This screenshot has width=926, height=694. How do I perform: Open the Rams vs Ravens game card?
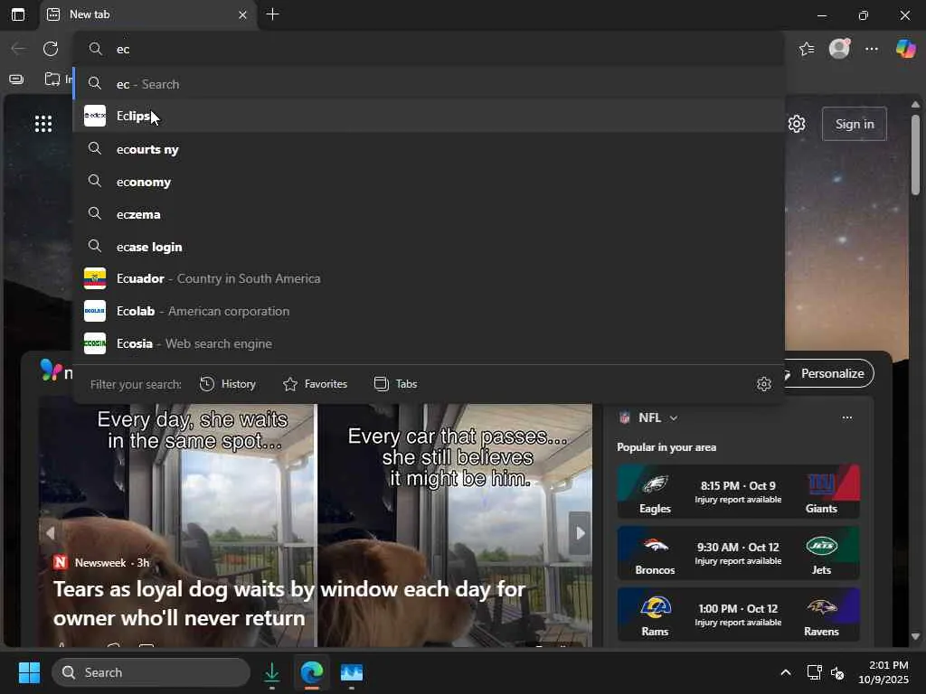(x=738, y=614)
